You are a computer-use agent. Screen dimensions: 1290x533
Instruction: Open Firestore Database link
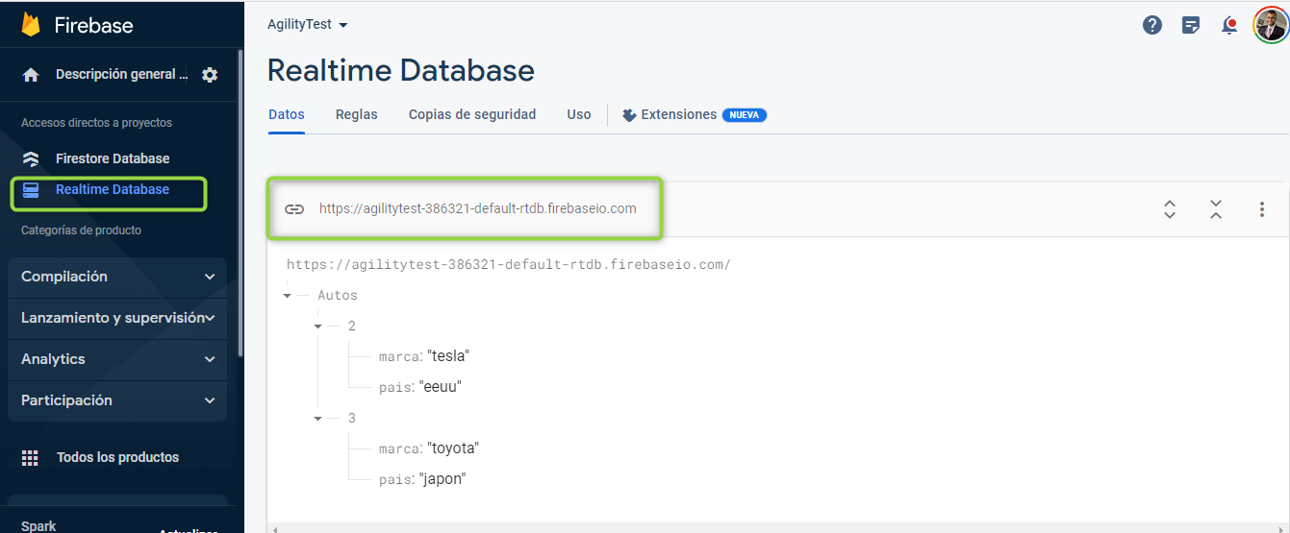tap(113, 158)
